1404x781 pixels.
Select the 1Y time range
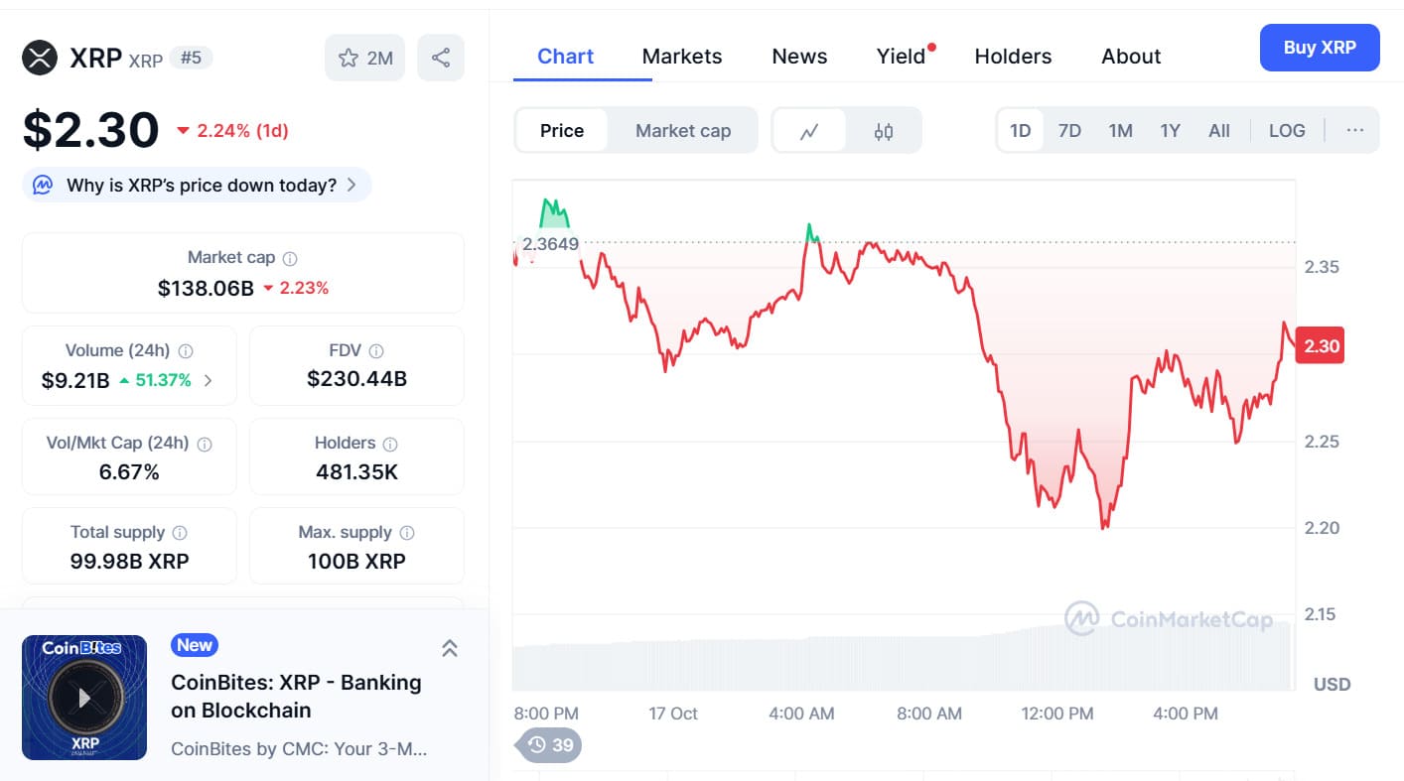[1170, 131]
